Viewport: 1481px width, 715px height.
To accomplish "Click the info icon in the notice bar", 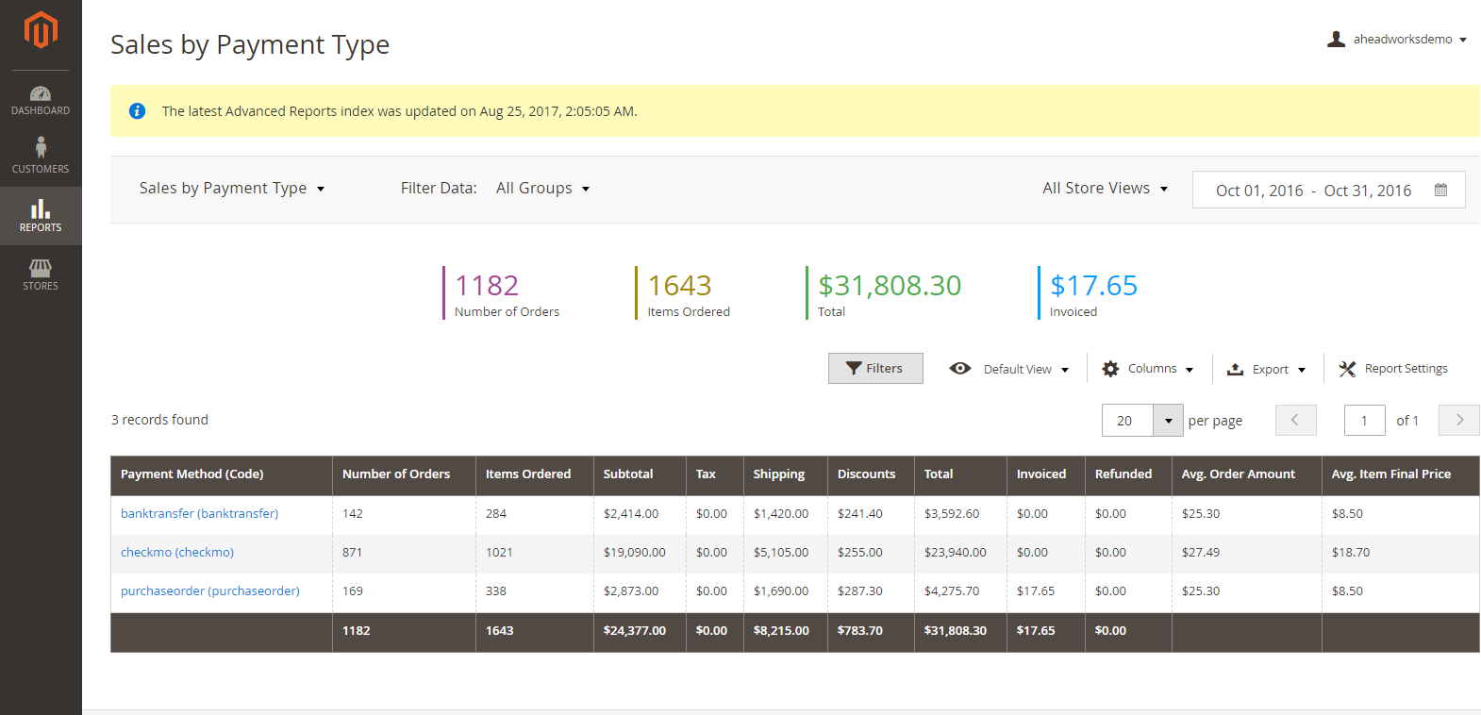I will (x=137, y=111).
